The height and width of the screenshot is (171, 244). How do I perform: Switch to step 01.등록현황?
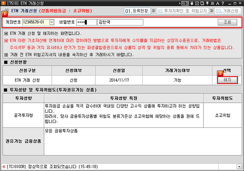pos(137,11)
